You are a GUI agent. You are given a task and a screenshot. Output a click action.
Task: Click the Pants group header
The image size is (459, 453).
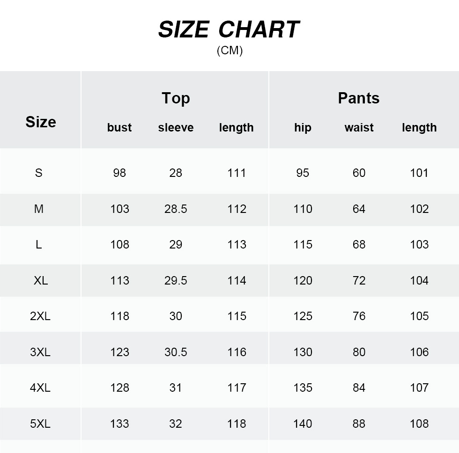pyautogui.click(x=359, y=98)
